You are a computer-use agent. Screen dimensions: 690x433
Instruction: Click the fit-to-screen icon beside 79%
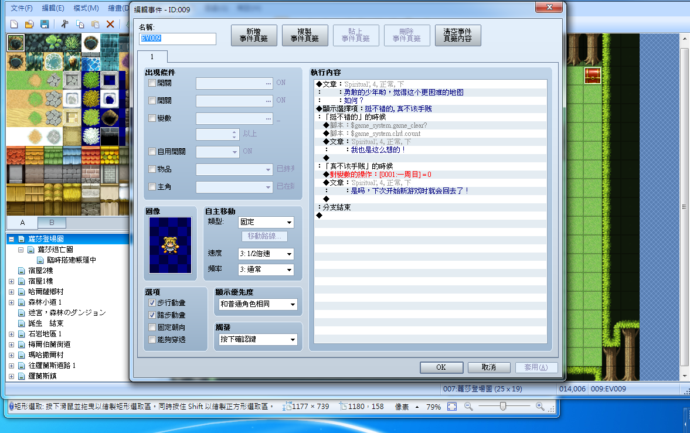[x=452, y=407]
